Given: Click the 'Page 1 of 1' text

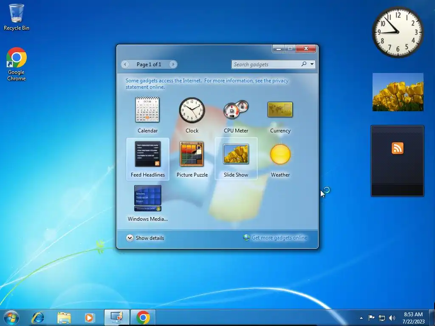Looking at the screenshot, I should 149,65.
